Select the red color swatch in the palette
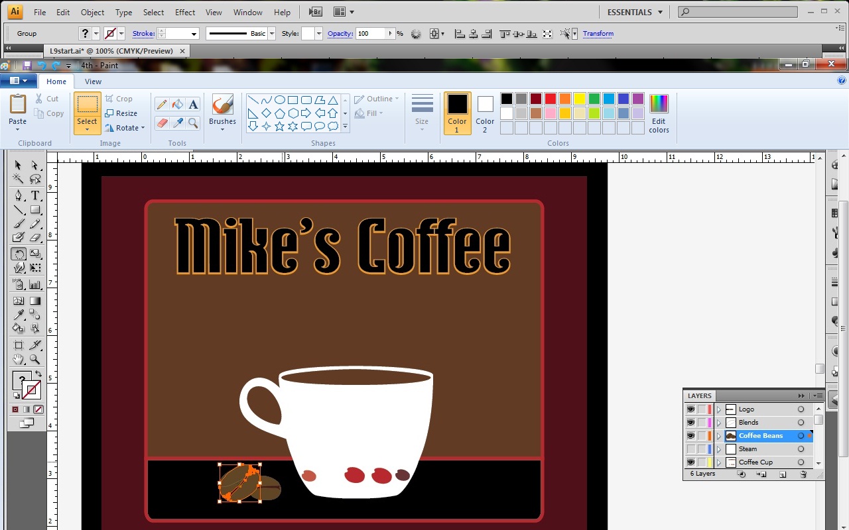 (x=549, y=97)
